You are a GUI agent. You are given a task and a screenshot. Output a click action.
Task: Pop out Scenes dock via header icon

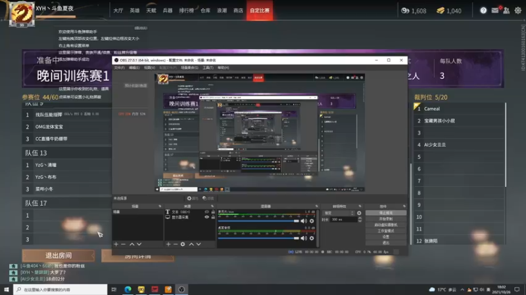160,206
